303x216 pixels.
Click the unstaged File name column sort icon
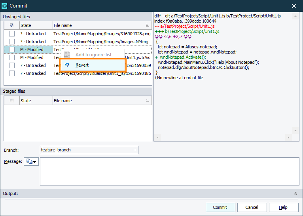[x=148, y=25]
